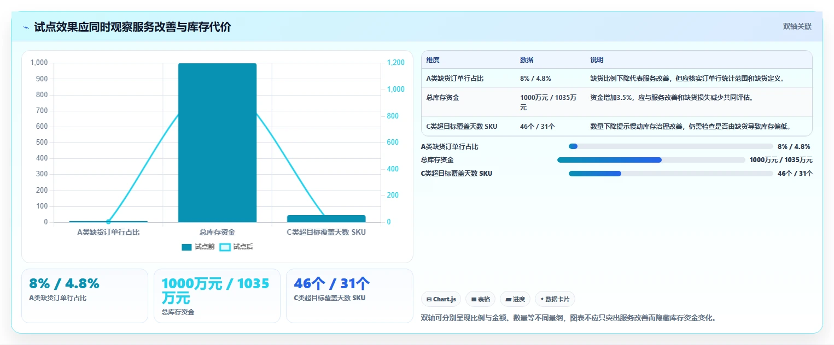Click the Chart.js tag chip
834x345 pixels.
point(441,299)
